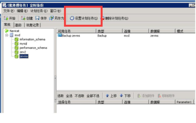196x123 pixels.
Task: Minimize the batch job window
Action: pyautogui.click(x=191, y=5)
